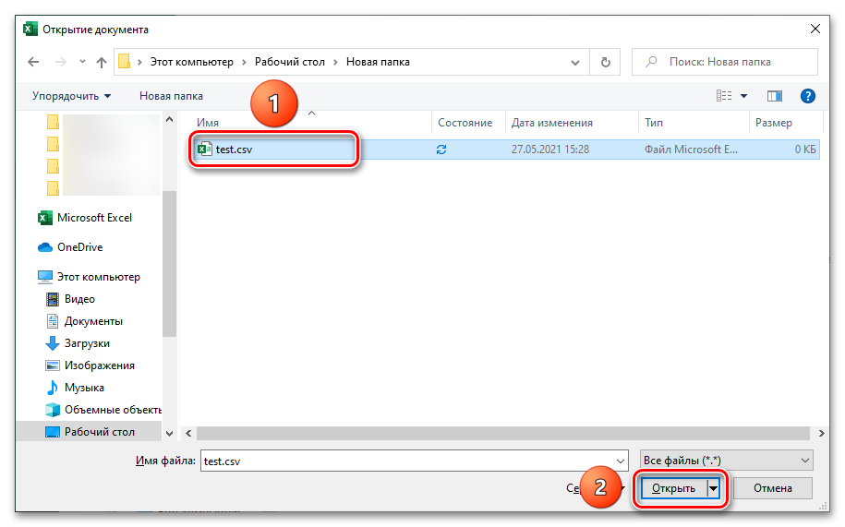Select Microsoft Excel in the sidebar
Viewport: 845px width, 527px height.
94,218
